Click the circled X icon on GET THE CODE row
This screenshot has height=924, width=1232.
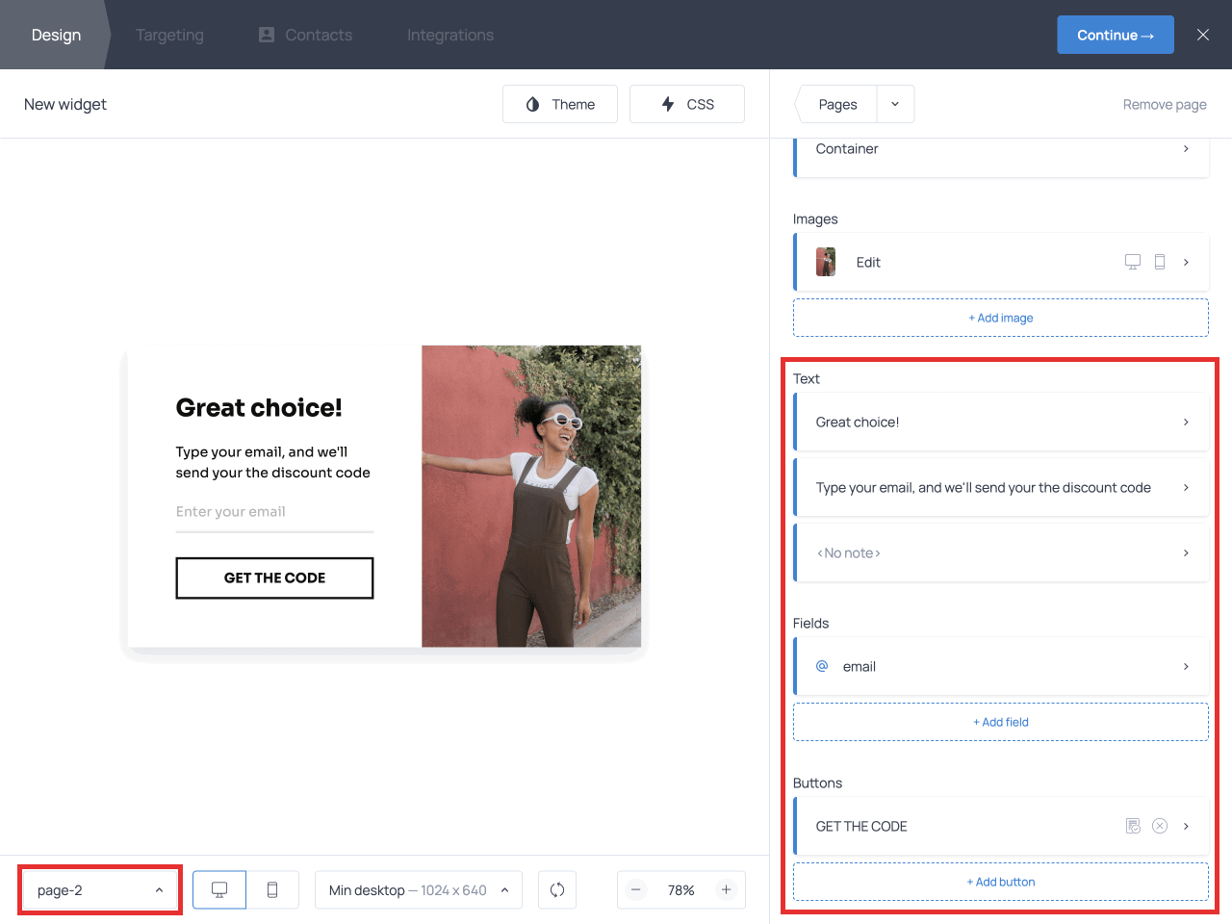[x=1160, y=826]
